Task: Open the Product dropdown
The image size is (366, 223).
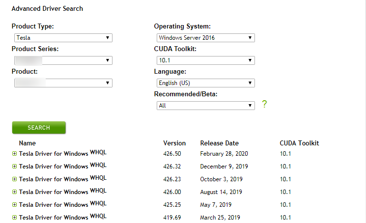Action: point(63,83)
